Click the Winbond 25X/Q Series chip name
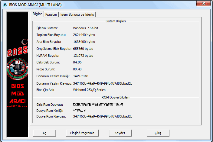The width and height of the screenshot is (213, 142). [x=89, y=90]
